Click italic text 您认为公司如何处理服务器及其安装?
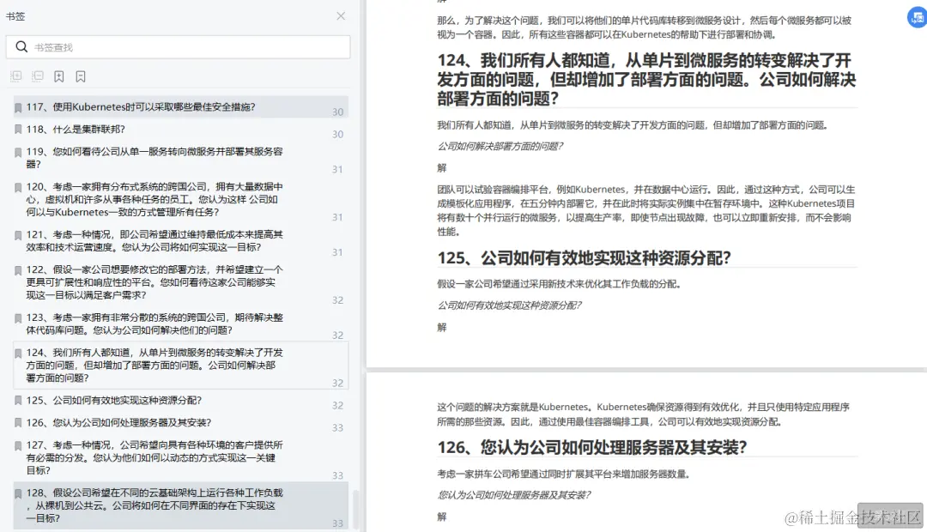 click(514, 495)
